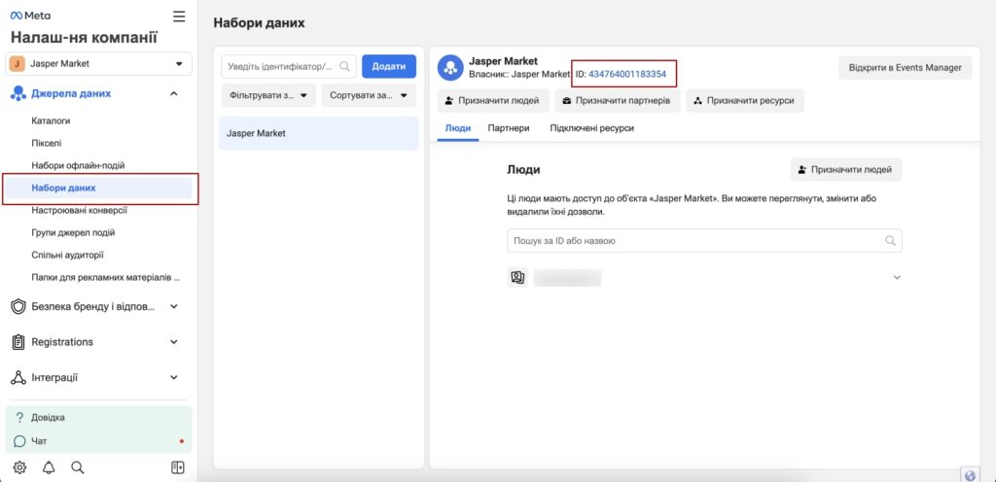Click the Registrations clipboard icon
Image resolution: width=996 pixels, height=482 pixels.
point(18,342)
